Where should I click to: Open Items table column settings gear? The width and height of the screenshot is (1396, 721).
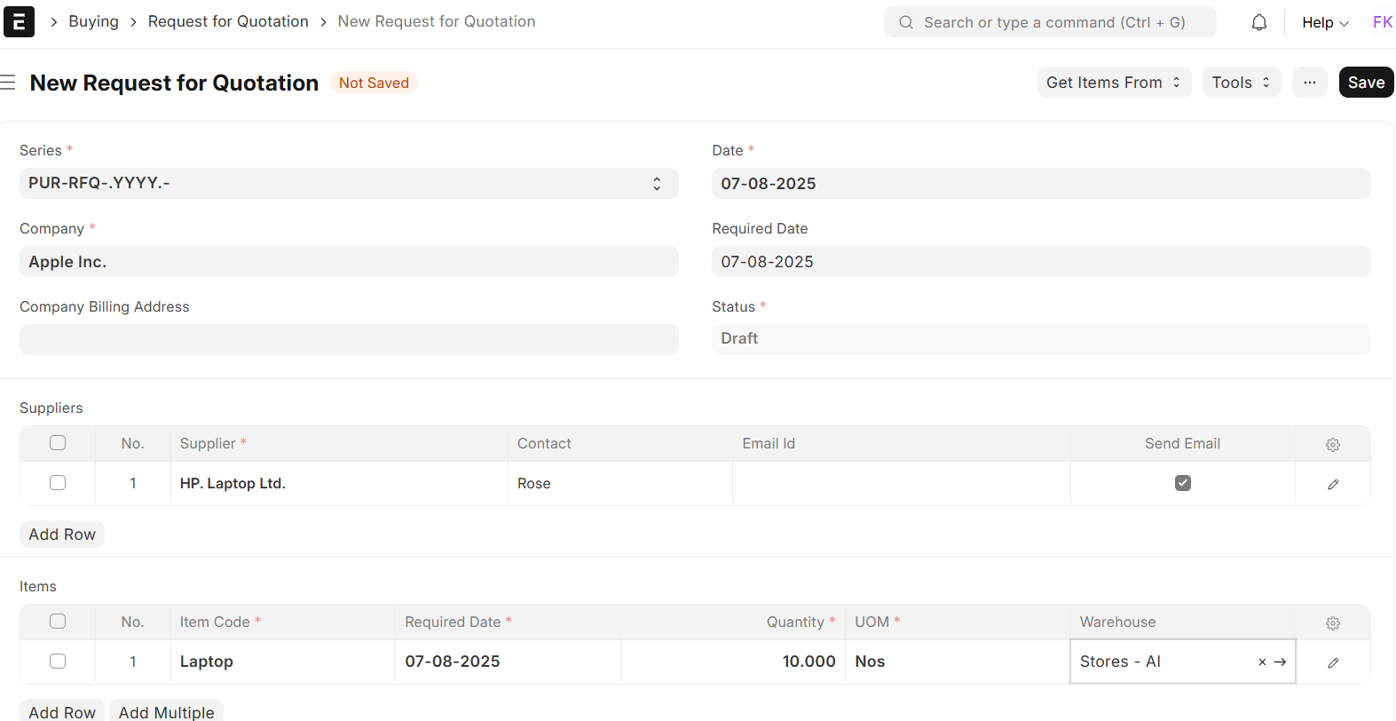point(1332,622)
